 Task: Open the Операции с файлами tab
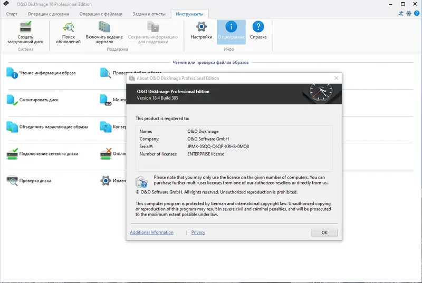tap(101, 14)
